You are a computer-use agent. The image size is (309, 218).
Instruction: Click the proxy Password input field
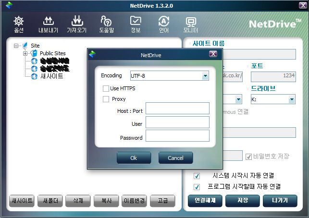click(177, 136)
